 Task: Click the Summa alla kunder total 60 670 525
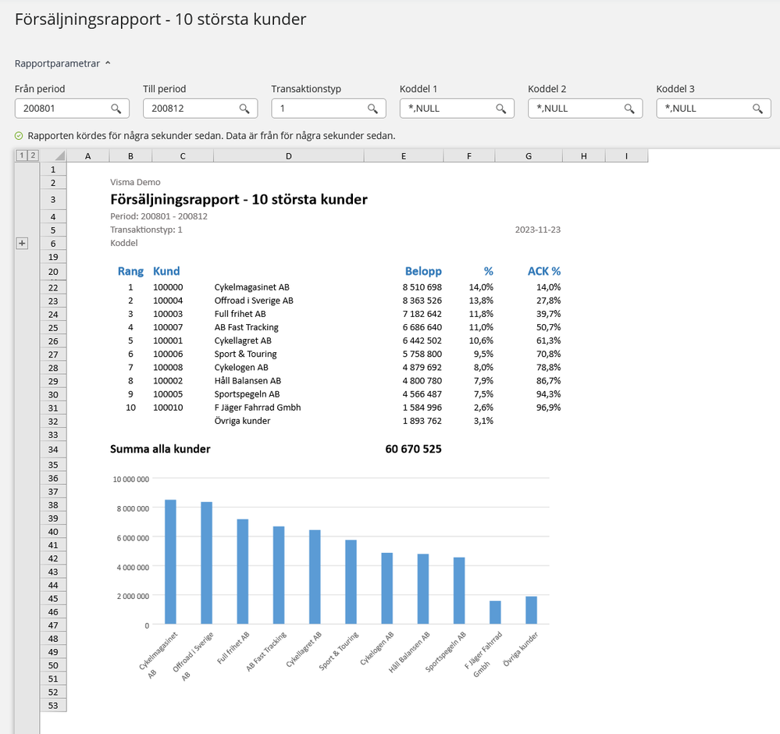coord(413,449)
